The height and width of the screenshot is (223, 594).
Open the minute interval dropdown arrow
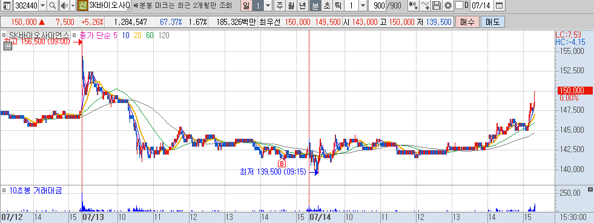tap(363, 5)
